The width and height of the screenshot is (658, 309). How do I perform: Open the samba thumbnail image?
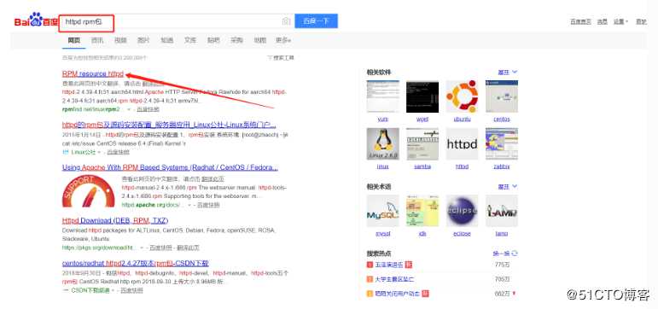pyautogui.click(x=422, y=144)
